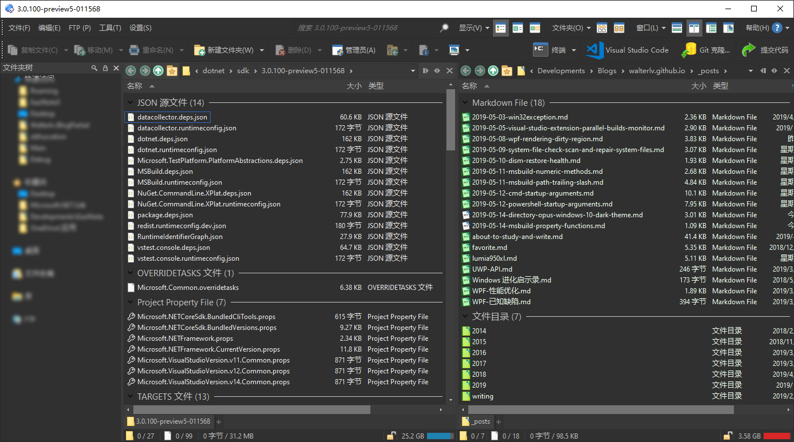Toggle the highlighted dual-pane layout icon near 窗口(L)

(x=694, y=27)
